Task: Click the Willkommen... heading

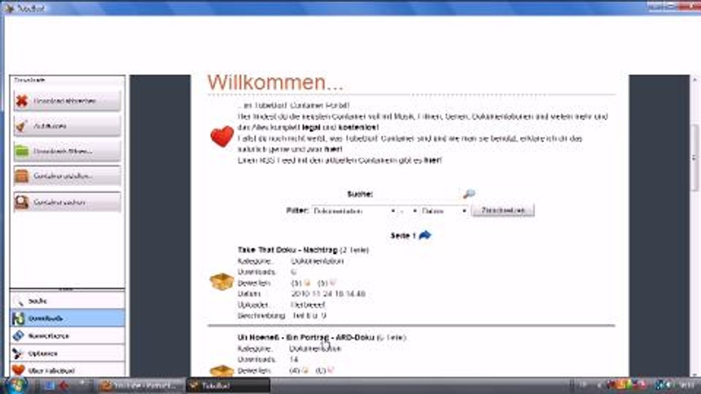Action: [275, 83]
